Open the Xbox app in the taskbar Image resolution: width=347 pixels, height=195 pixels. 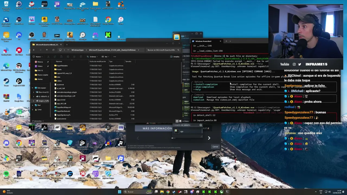click(221, 192)
